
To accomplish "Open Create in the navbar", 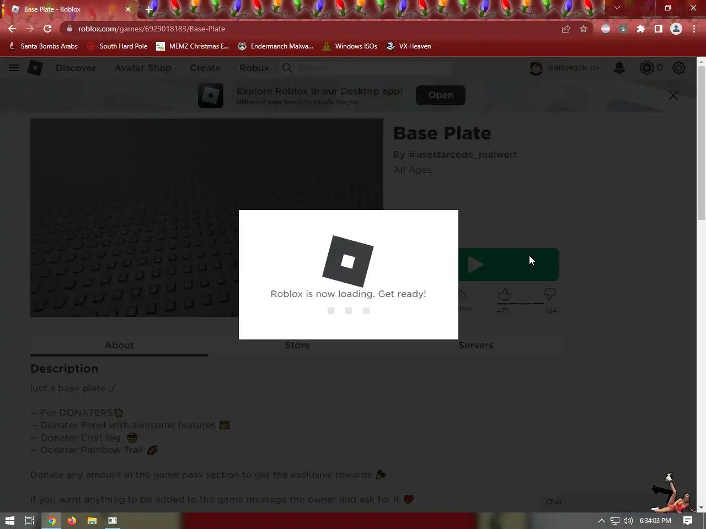I will coord(205,68).
